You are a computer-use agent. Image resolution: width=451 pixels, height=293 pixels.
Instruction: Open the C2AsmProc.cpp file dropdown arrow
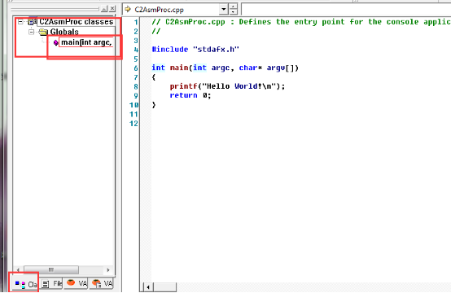click(x=224, y=10)
